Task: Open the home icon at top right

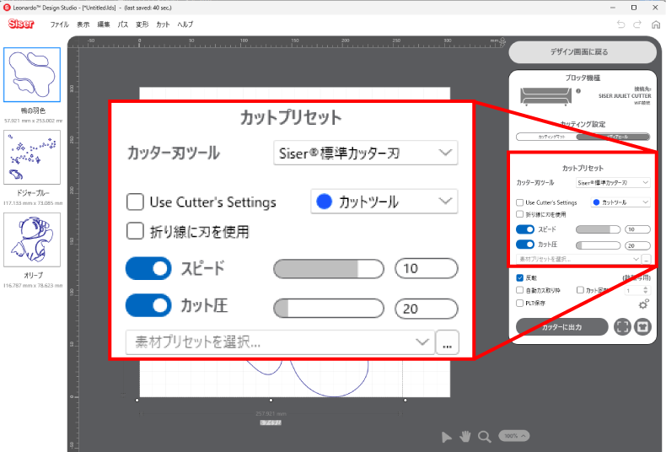Action: pos(656,24)
